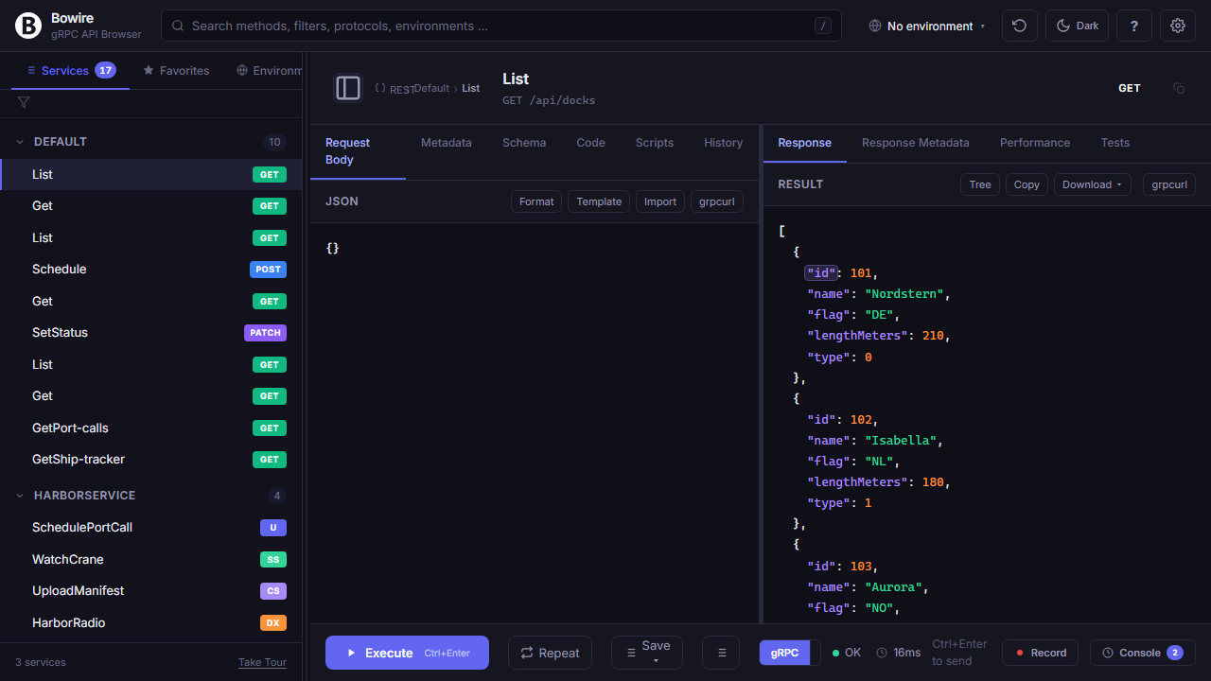Click the Template button
Image resolution: width=1211 pixels, height=681 pixels.
pyautogui.click(x=599, y=201)
